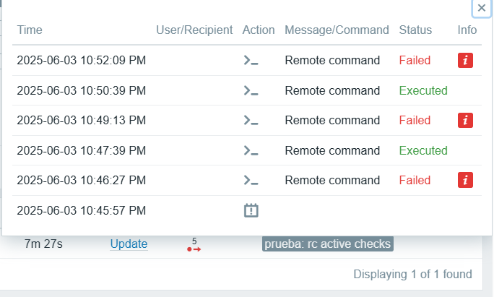This screenshot has height=297, width=494.
Task: Click the remote command icon at 10:49:13 PM
Action: click(251, 121)
